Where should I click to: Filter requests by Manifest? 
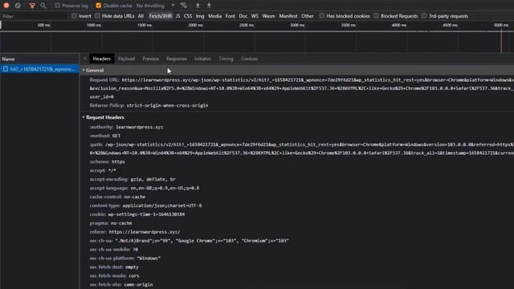click(288, 16)
